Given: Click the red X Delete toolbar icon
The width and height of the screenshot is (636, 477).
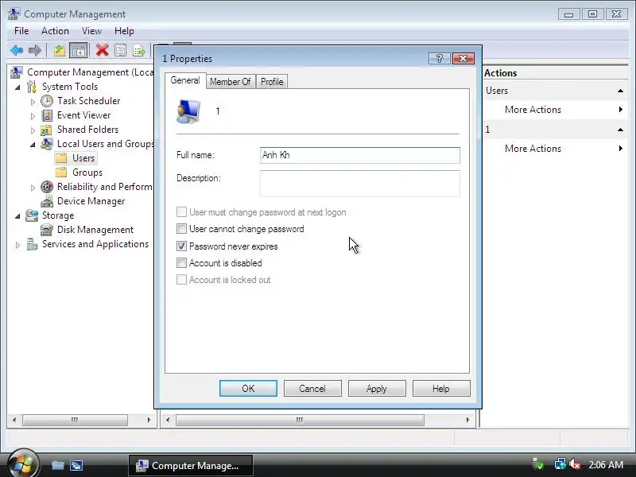Looking at the screenshot, I should [x=103, y=50].
